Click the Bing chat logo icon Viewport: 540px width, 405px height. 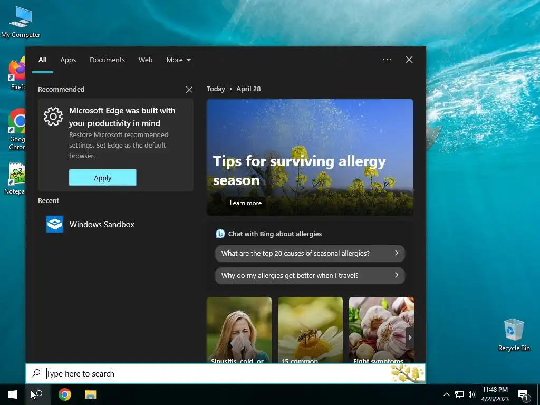[220, 234]
